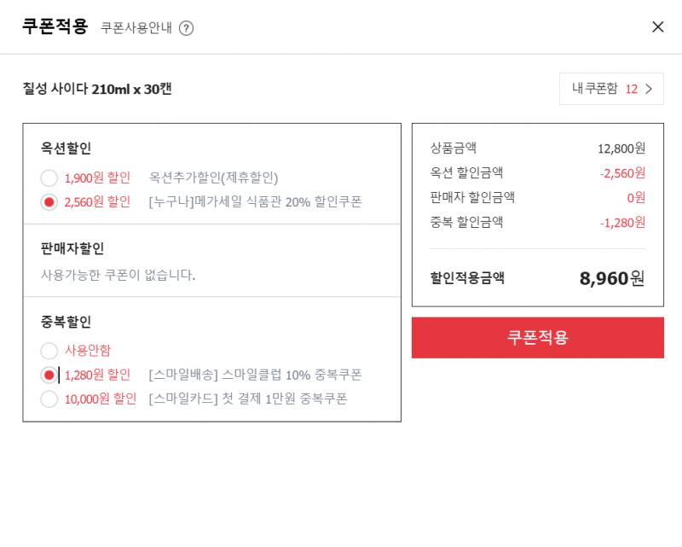Screen dimensions: 682x547
Task: Click the 쿠폰사용안내 text link
Action: coord(136,28)
